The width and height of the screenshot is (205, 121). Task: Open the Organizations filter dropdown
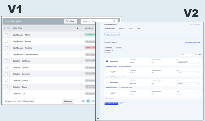click(109, 47)
